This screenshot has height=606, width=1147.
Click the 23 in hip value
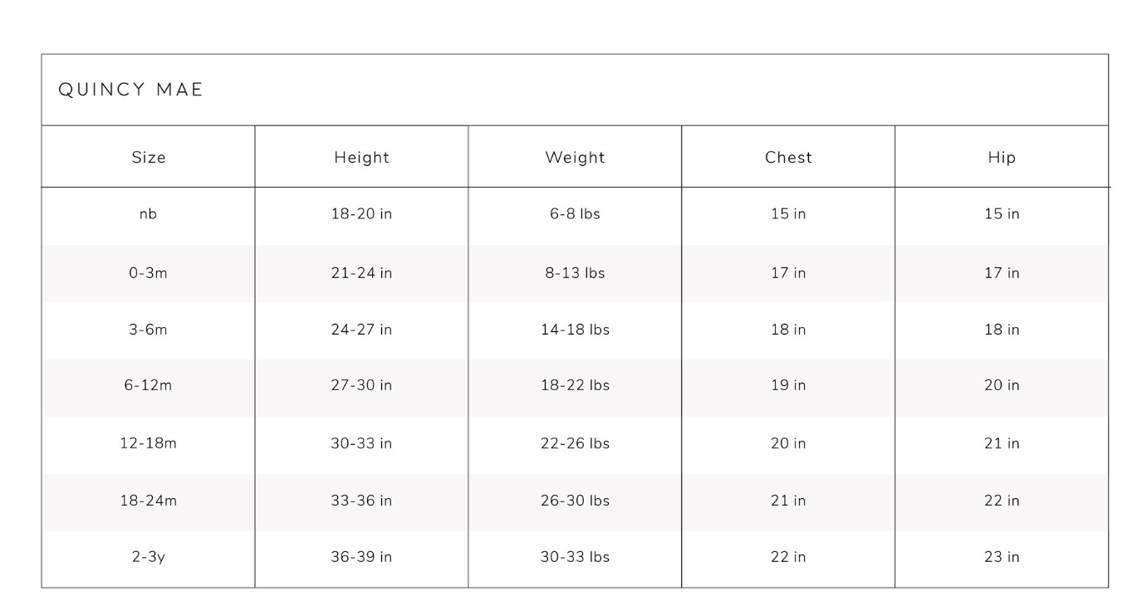click(1002, 557)
